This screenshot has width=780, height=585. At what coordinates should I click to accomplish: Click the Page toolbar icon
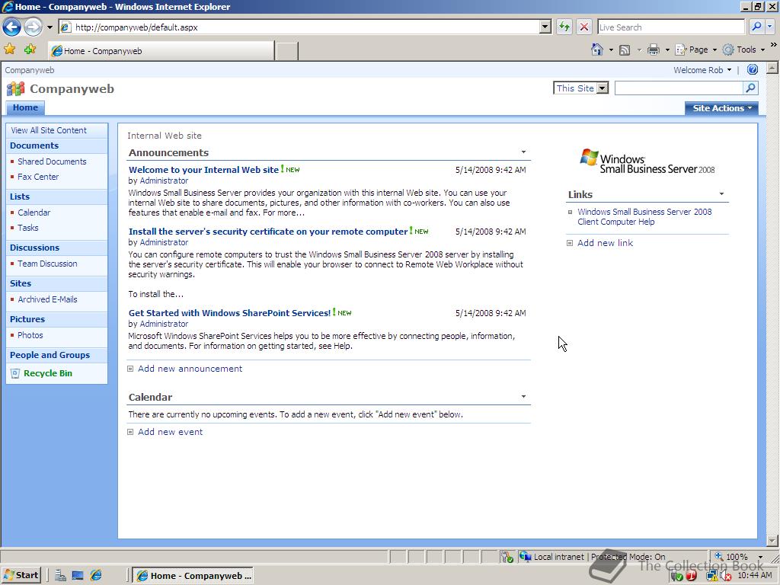click(x=680, y=50)
